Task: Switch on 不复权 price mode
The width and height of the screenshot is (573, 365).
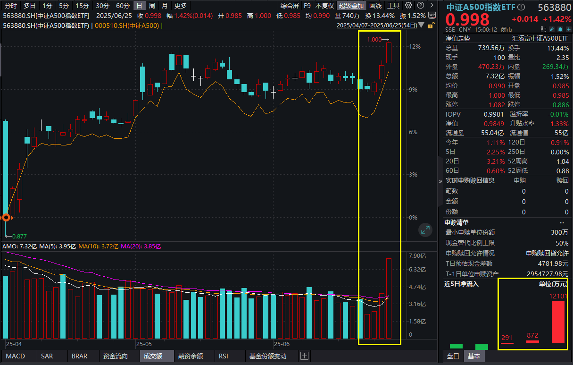Action: (325, 6)
